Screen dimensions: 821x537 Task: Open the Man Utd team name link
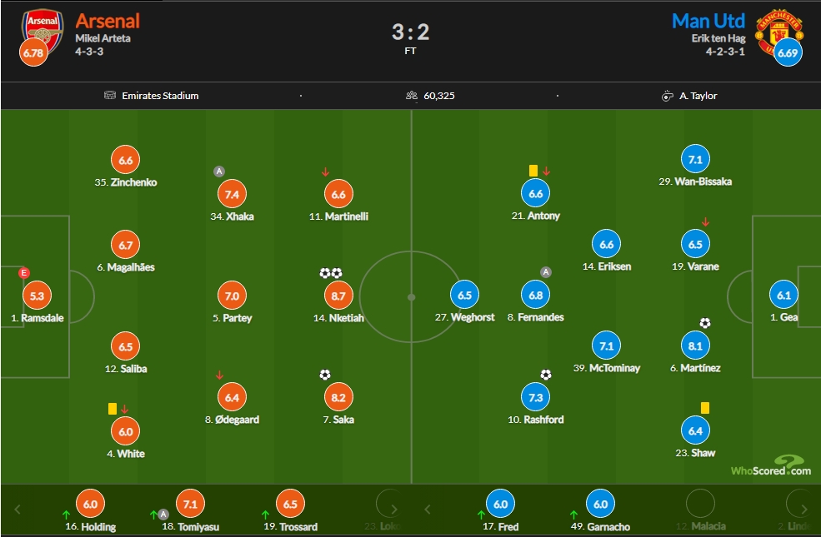tap(708, 21)
